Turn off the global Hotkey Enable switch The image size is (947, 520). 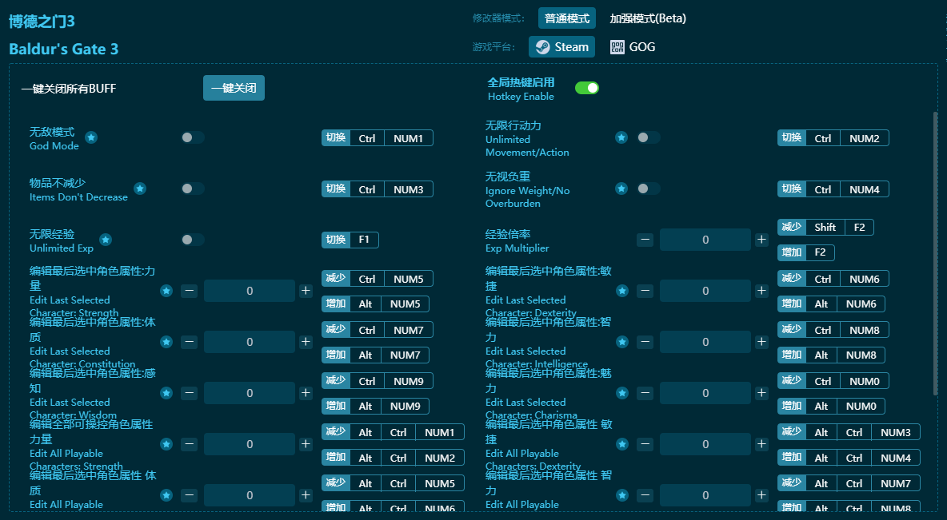point(587,88)
